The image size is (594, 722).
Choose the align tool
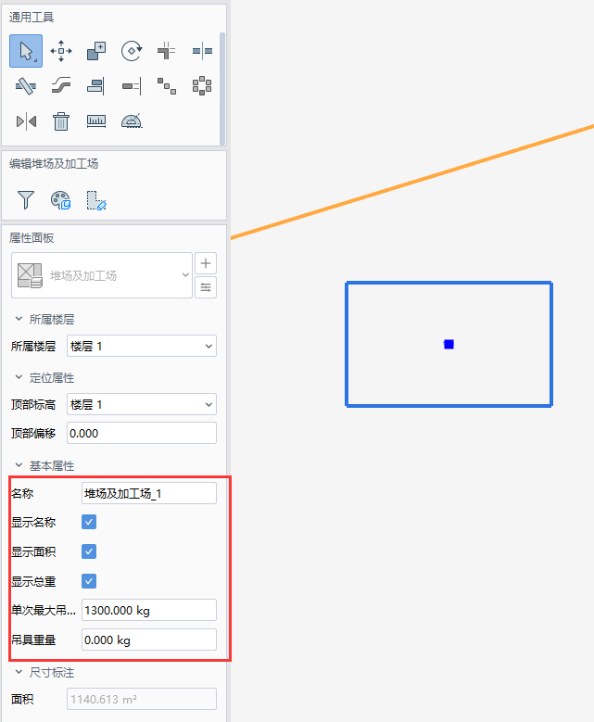96,86
